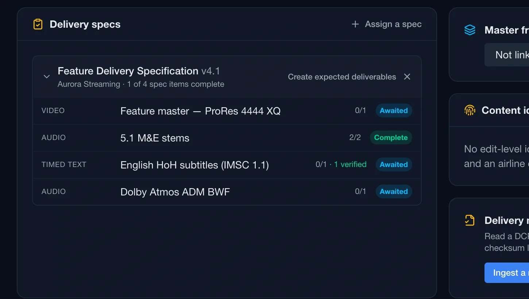Click the Delivery specs clipboard icon

(x=38, y=24)
